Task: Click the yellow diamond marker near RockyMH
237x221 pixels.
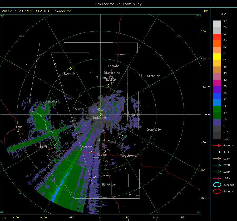Action: (70, 69)
